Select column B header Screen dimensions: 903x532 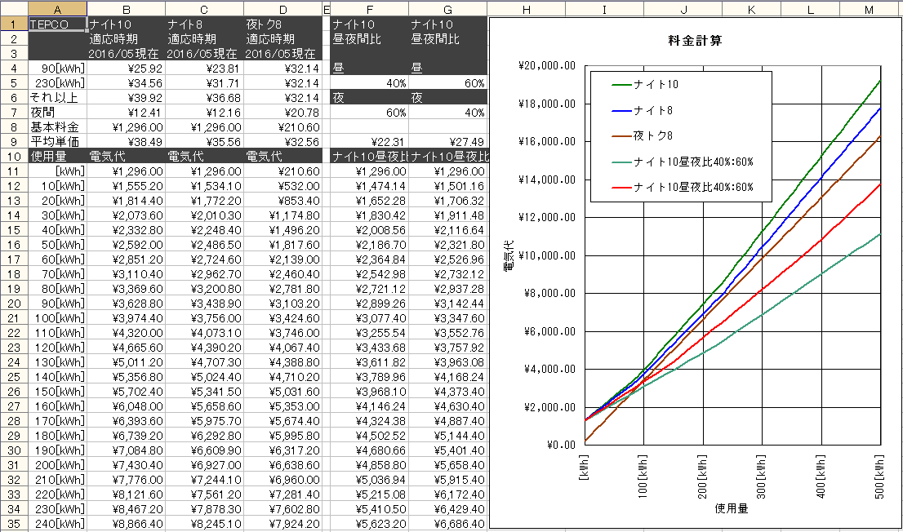(x=126, y=9)
